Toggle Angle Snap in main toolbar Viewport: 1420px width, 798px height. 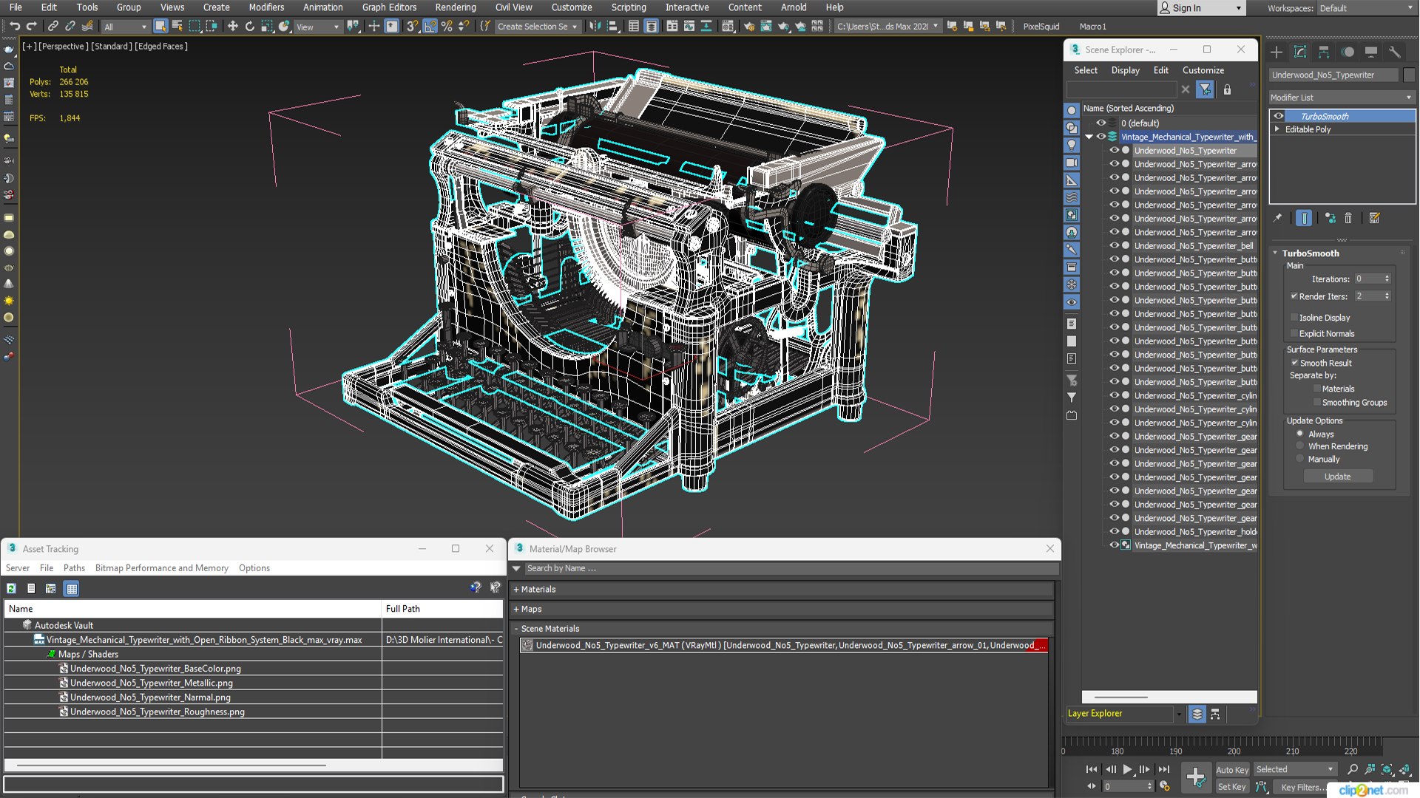tap(430, 27)
